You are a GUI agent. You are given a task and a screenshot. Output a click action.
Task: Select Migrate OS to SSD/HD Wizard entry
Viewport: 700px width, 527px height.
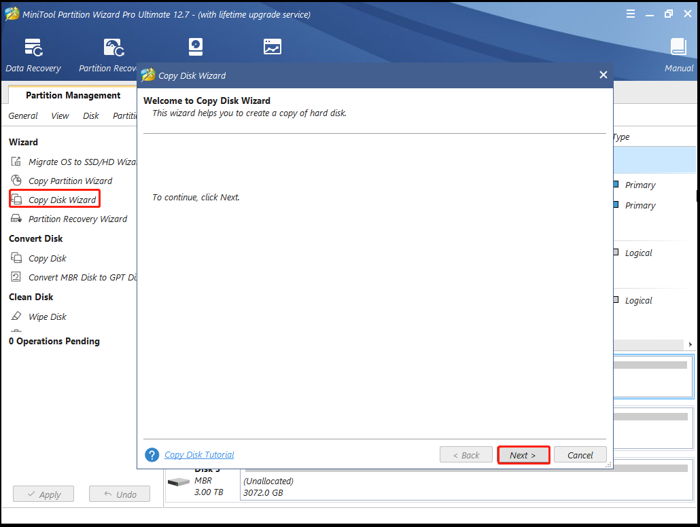(x=83, y=162)
